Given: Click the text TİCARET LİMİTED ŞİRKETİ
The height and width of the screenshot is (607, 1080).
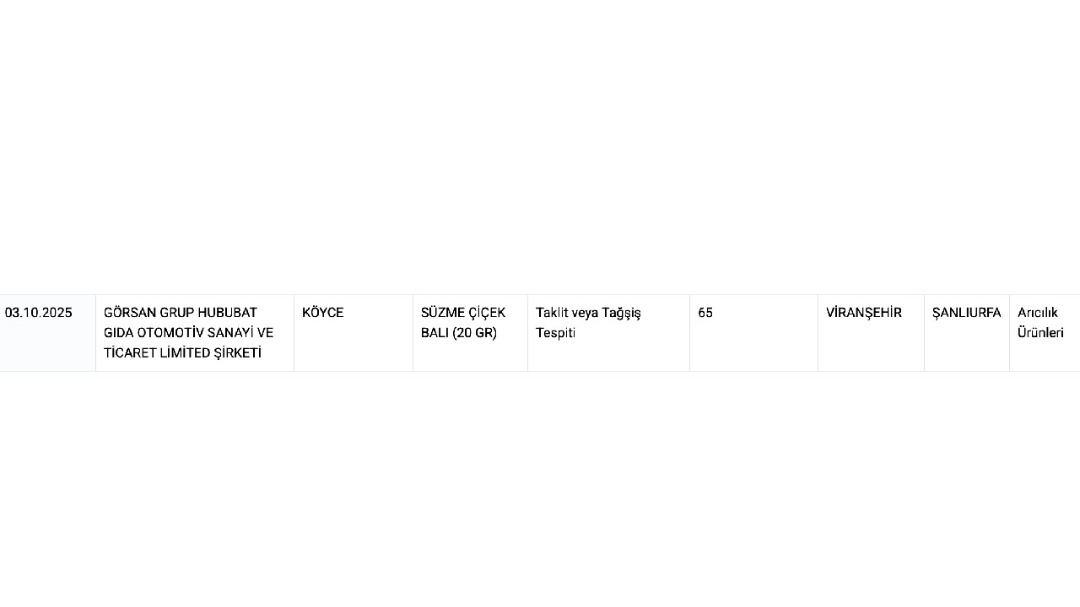Looking at the screenshot, I should click(182, 353).
